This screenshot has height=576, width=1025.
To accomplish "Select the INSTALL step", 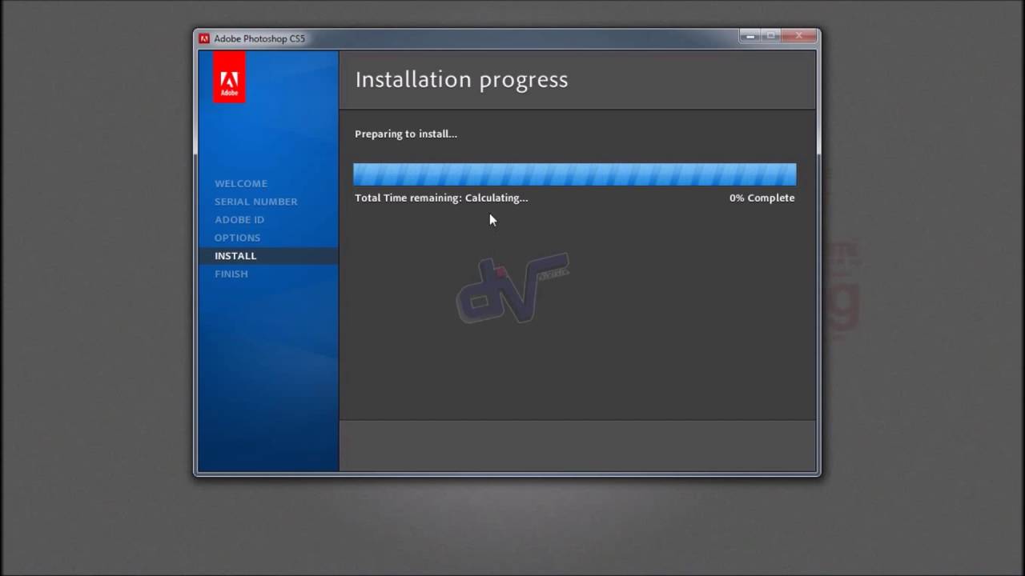I will 267,256.
